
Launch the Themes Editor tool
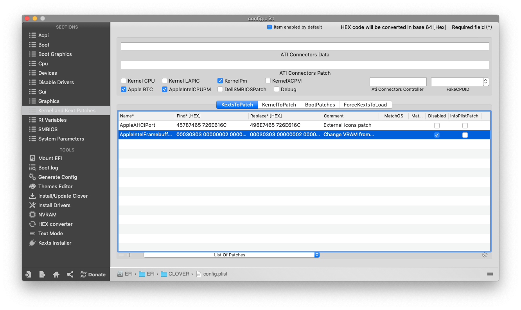click(55, 186)
